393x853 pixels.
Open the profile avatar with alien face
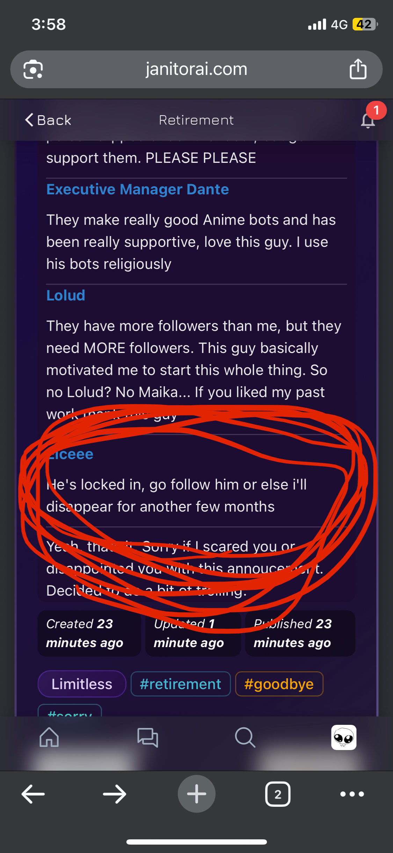[344, 737]
